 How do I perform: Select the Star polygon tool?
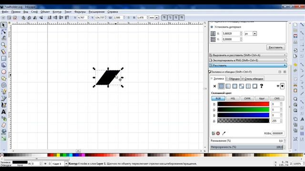pyautogui.click(x=3, y=78)
